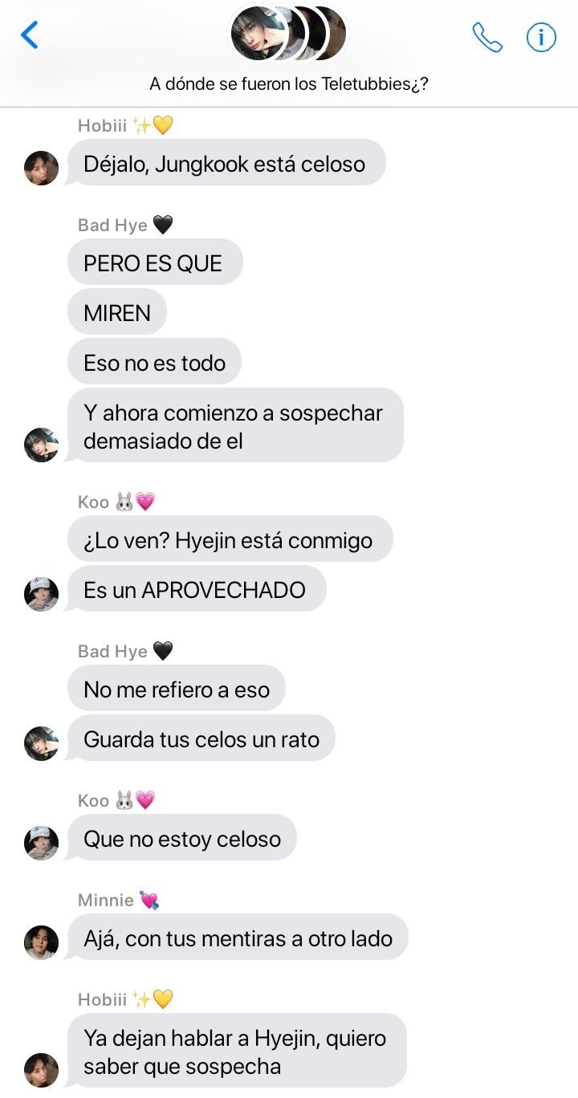Select the 'Eso no es todo' bubble
Screen dimensions: 578x1098
click(154, 363)
